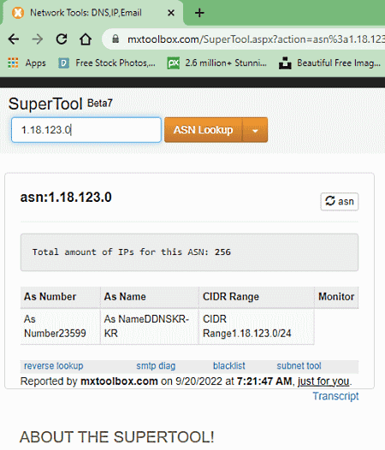Open the Transcript link

click(335, 396)
